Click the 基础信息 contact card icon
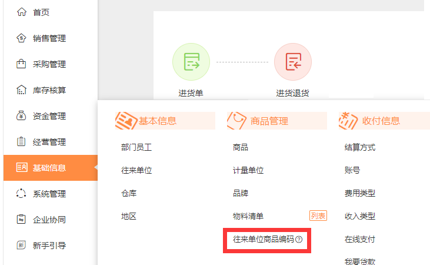This screenshot has height=265, width=430. coord(22,167)
